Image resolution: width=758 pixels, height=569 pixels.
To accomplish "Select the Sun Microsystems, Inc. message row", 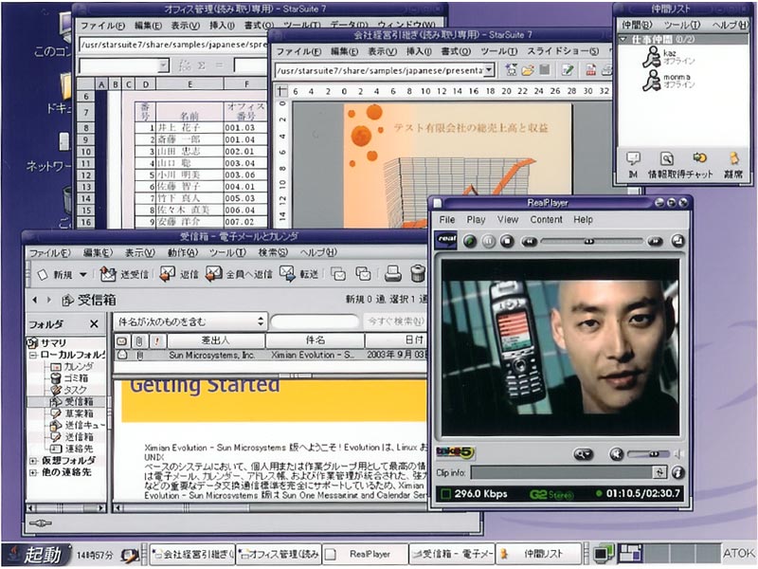I will click(x=271, y=355).
